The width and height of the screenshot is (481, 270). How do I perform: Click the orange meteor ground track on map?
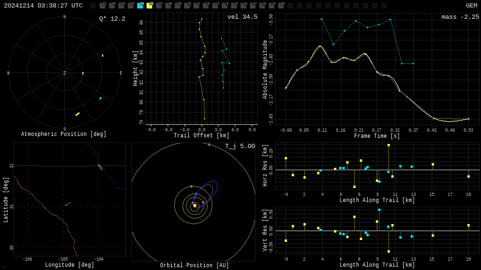point(68,204)
